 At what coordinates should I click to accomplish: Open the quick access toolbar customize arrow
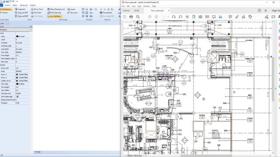point(17,1)
